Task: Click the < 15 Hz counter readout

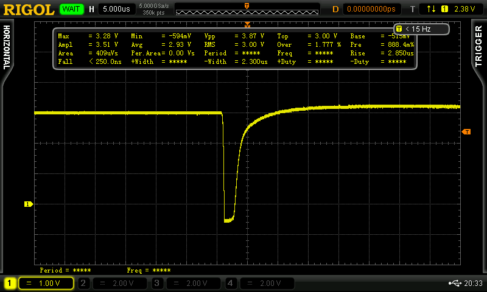Action: point(418,29)
